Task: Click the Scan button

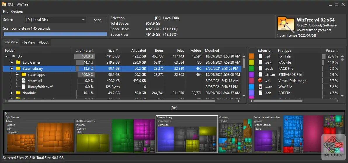Action: [98, 20]
